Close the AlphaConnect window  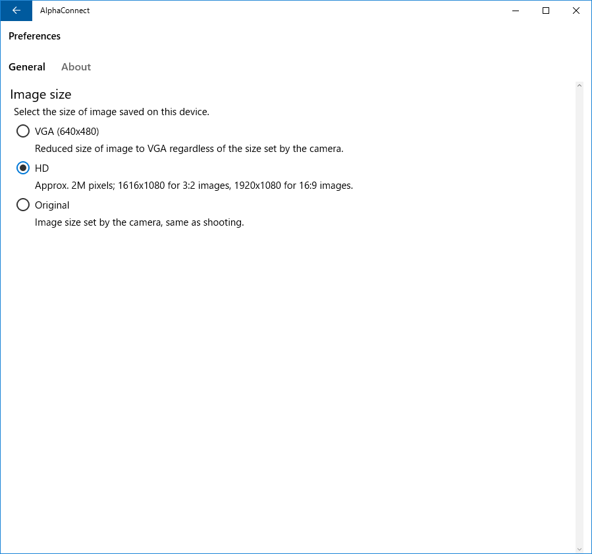point(576,11)
